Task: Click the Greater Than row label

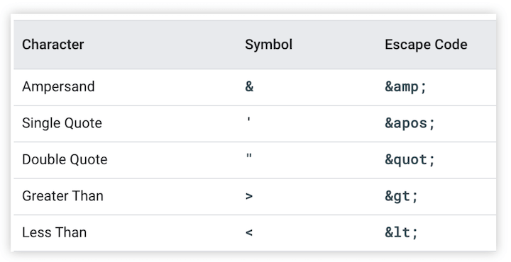Action: coord(62,196)
